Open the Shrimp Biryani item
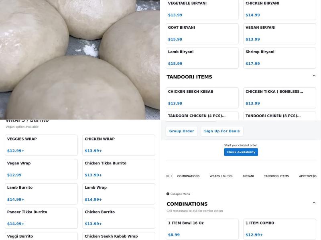321x240 pixels. (x=280, y=58)
